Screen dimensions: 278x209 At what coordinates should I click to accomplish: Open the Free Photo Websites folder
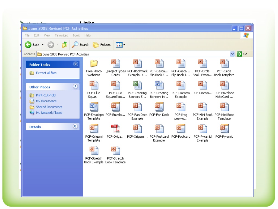[x=94, y=64]
